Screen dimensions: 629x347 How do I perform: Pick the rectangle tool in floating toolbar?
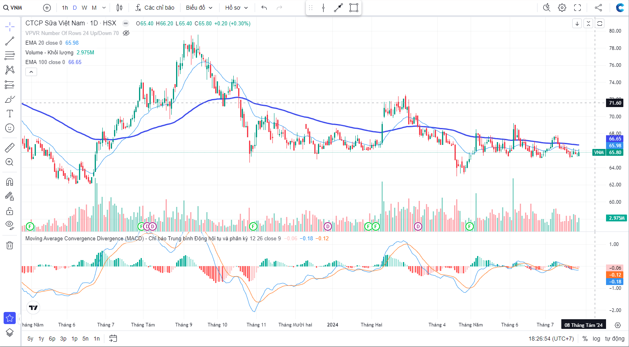coord(354,8)
